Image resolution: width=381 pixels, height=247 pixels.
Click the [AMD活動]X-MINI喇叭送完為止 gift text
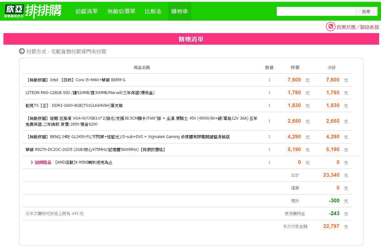pyautogui.click(x=84, y=162)
